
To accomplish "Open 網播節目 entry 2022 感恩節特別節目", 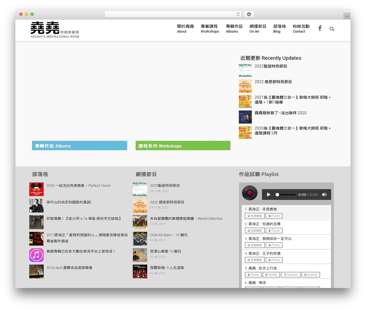I will [x=167, y=202].
